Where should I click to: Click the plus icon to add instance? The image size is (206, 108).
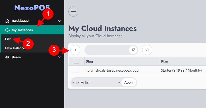(75, 50)
